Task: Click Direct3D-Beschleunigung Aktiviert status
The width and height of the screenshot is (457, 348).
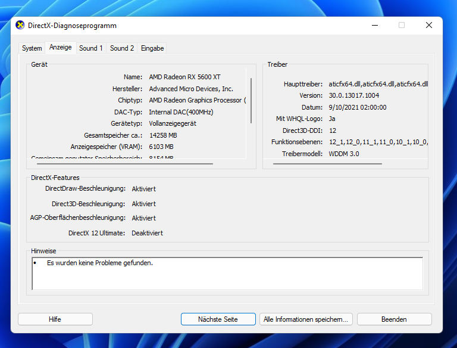Action: click(x=143, y=204)
